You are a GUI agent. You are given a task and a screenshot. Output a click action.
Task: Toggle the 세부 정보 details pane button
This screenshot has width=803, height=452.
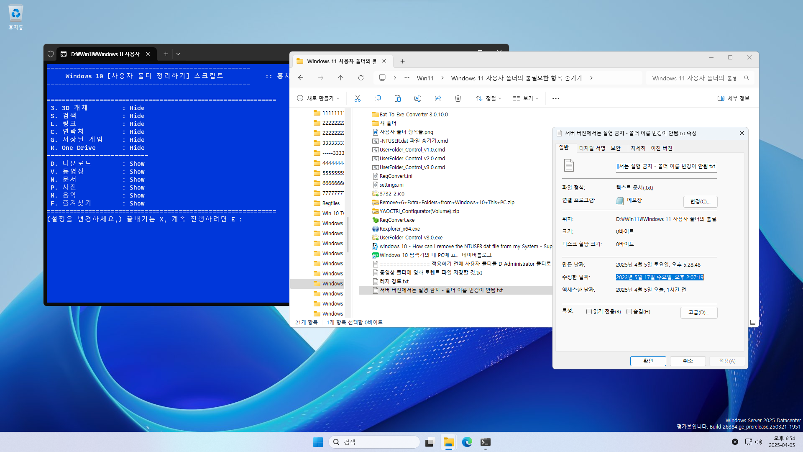[x=734, y=98]
